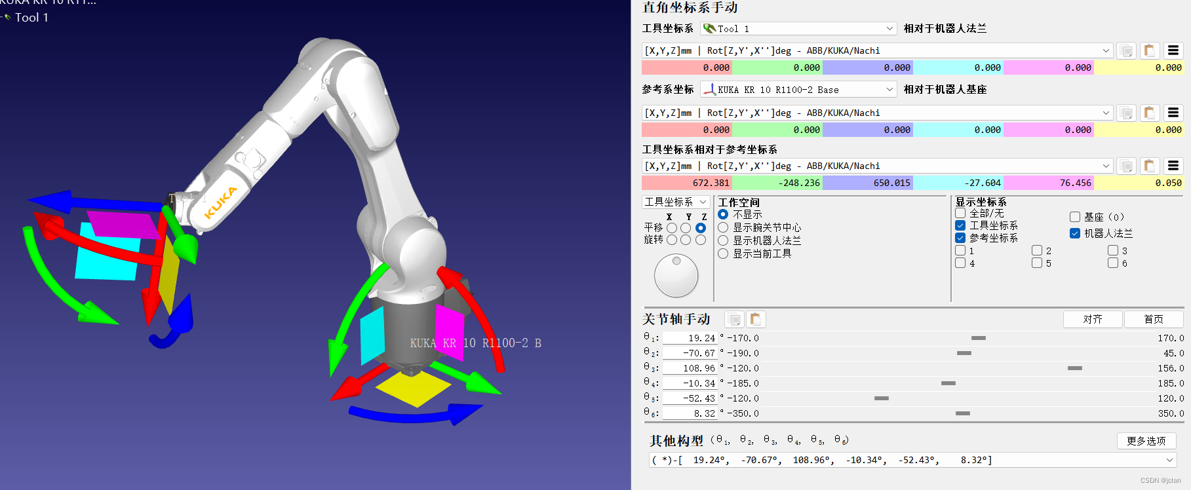
Task: Click the rotation field 76.456
Action: 1049,183
